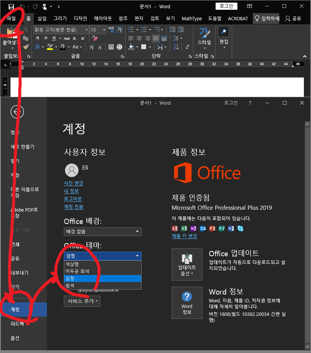This screenshot has height=353, width=311.
Task: Choose 색상형 theme option
Action: (103, 264)
